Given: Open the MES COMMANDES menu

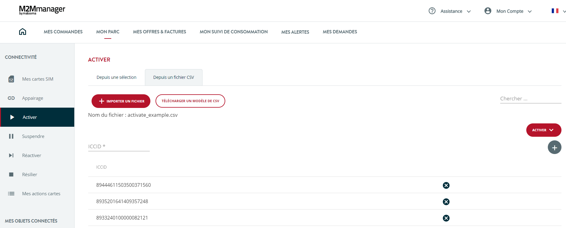Looking at the screenshot, I should (x=63, y=32).
